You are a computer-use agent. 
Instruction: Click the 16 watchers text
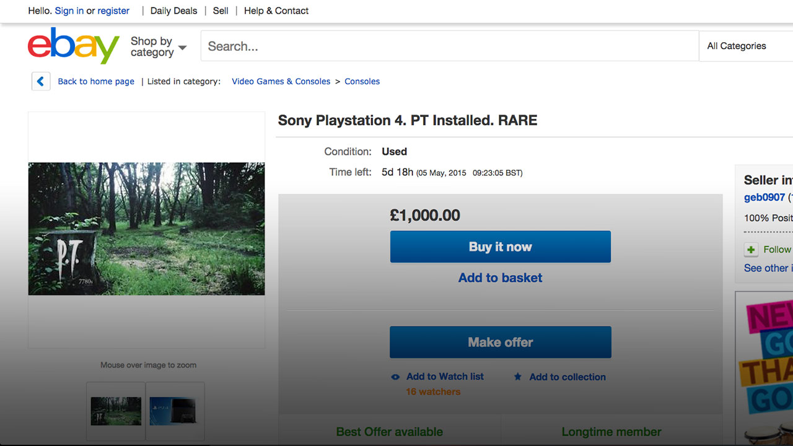(x=433, y=391)
